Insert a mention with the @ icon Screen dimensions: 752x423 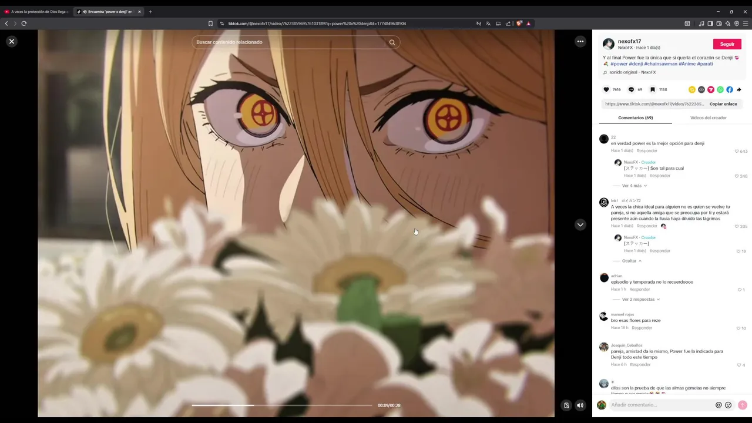(x=719, y=405)
